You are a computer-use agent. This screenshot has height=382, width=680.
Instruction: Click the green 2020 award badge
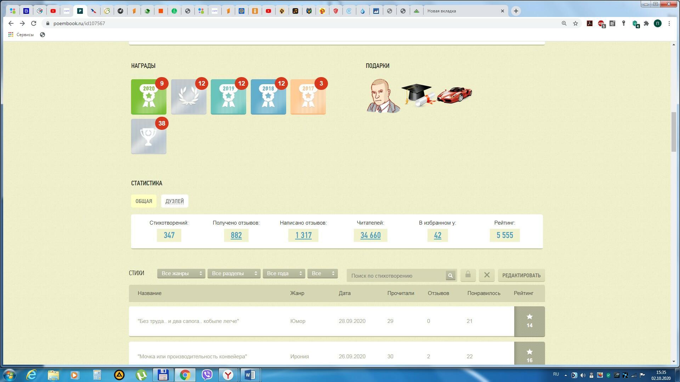point(148,97)
